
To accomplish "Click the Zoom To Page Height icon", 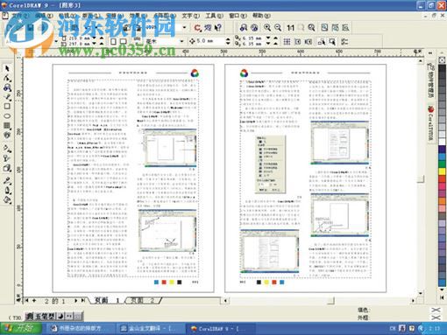I will click(x=345, y=28).
